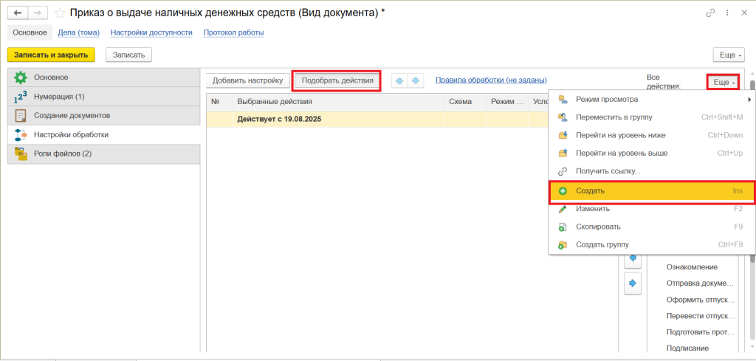This screenshot has height=361, width=756.
Task: Click the lower right-pointing blue arrow button
Action: [x=633, y=283]
